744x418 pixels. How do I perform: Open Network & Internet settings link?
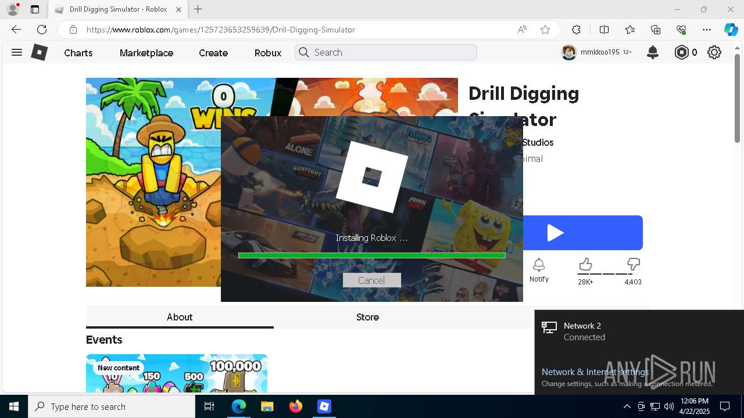coord(595,372)
